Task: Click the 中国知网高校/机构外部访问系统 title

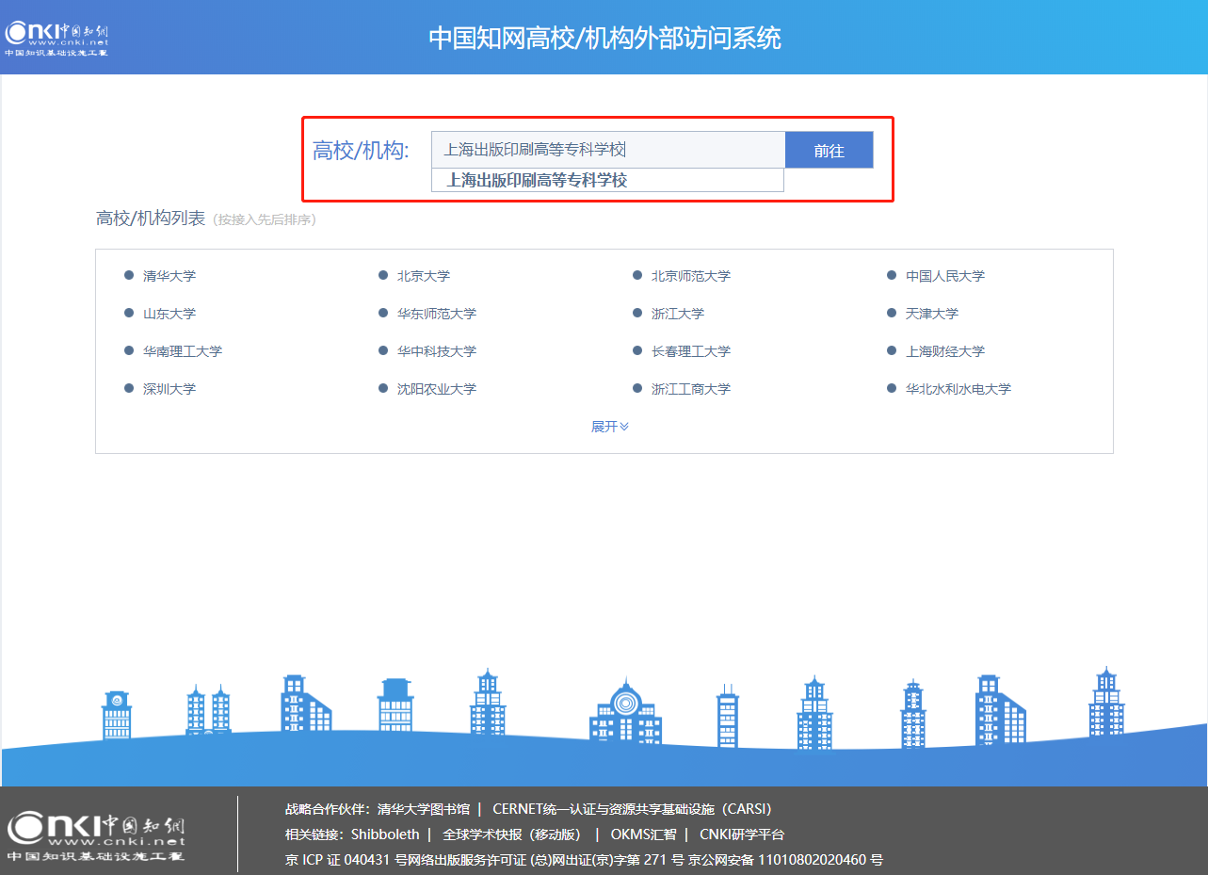Action: tap(604, 39)
